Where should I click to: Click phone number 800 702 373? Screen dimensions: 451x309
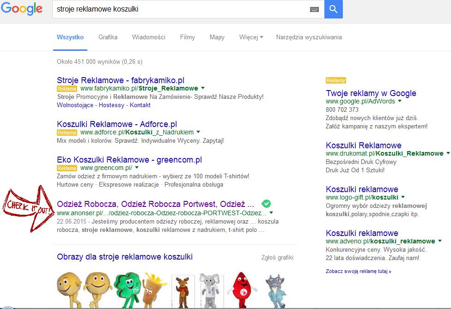tap(342, 109)
